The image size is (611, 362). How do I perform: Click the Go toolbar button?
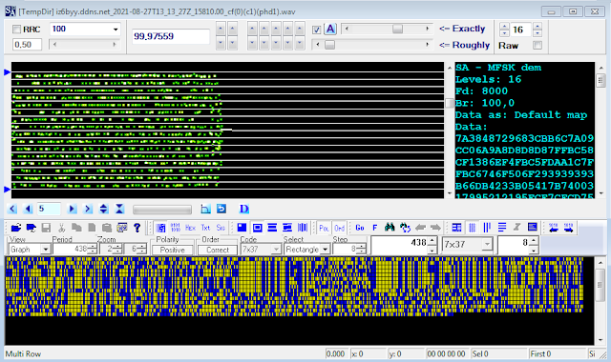coord(360,228)
